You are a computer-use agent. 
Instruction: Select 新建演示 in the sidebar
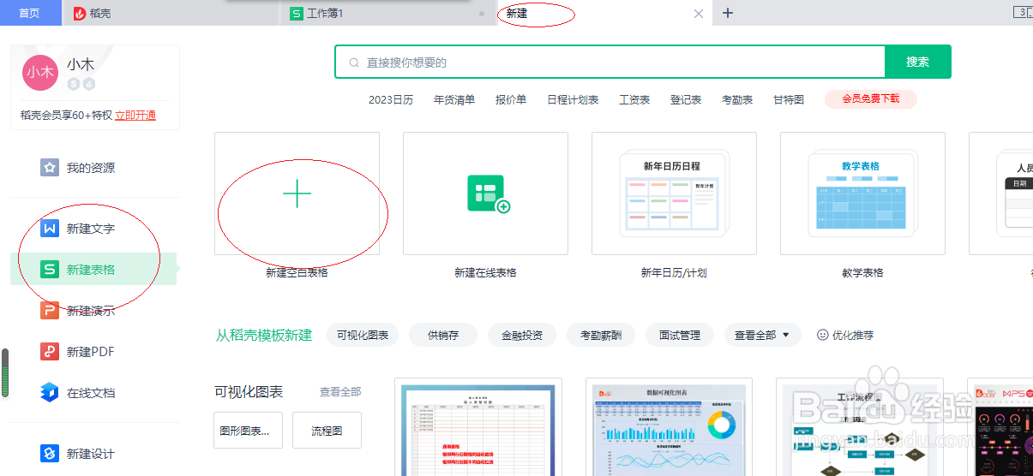coord(93,311)
